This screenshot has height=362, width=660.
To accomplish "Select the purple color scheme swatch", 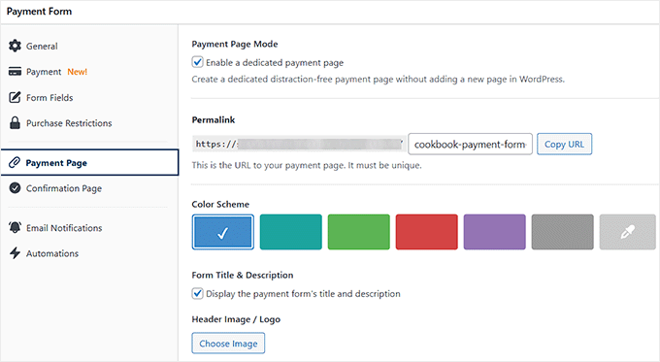I will 495,232.
